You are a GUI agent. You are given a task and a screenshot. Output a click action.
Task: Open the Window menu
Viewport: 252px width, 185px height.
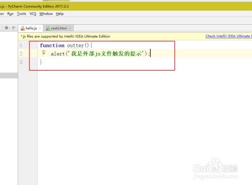click(46, 14)
